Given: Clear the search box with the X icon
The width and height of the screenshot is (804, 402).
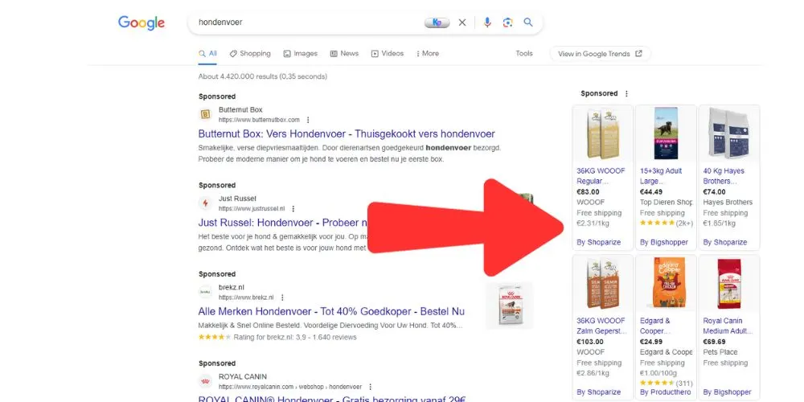Looking at the screenshot, I should coord(462,23).
